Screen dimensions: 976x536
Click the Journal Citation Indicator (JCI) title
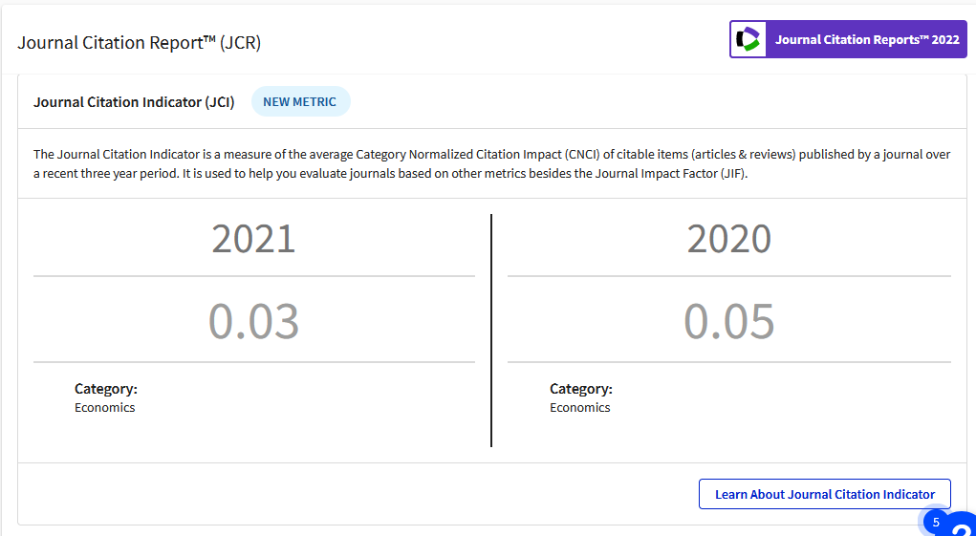tap(134, 102)
